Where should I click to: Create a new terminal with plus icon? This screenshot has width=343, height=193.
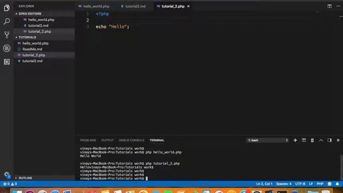(295, 140)
